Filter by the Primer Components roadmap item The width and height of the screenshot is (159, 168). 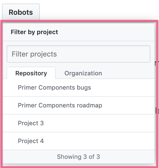60,105
